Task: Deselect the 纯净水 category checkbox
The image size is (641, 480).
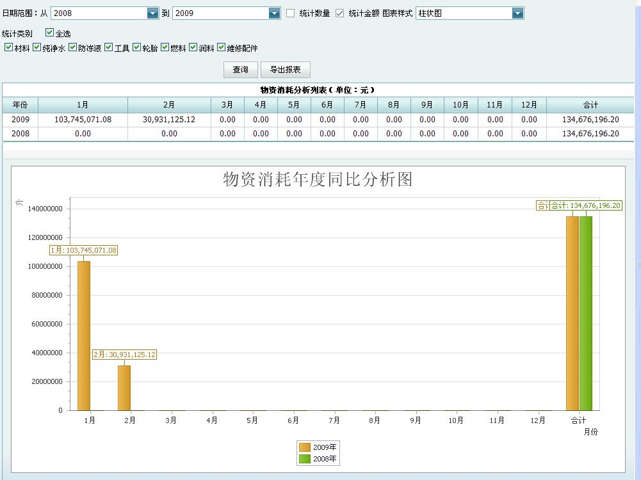Action: click(37, 47)
